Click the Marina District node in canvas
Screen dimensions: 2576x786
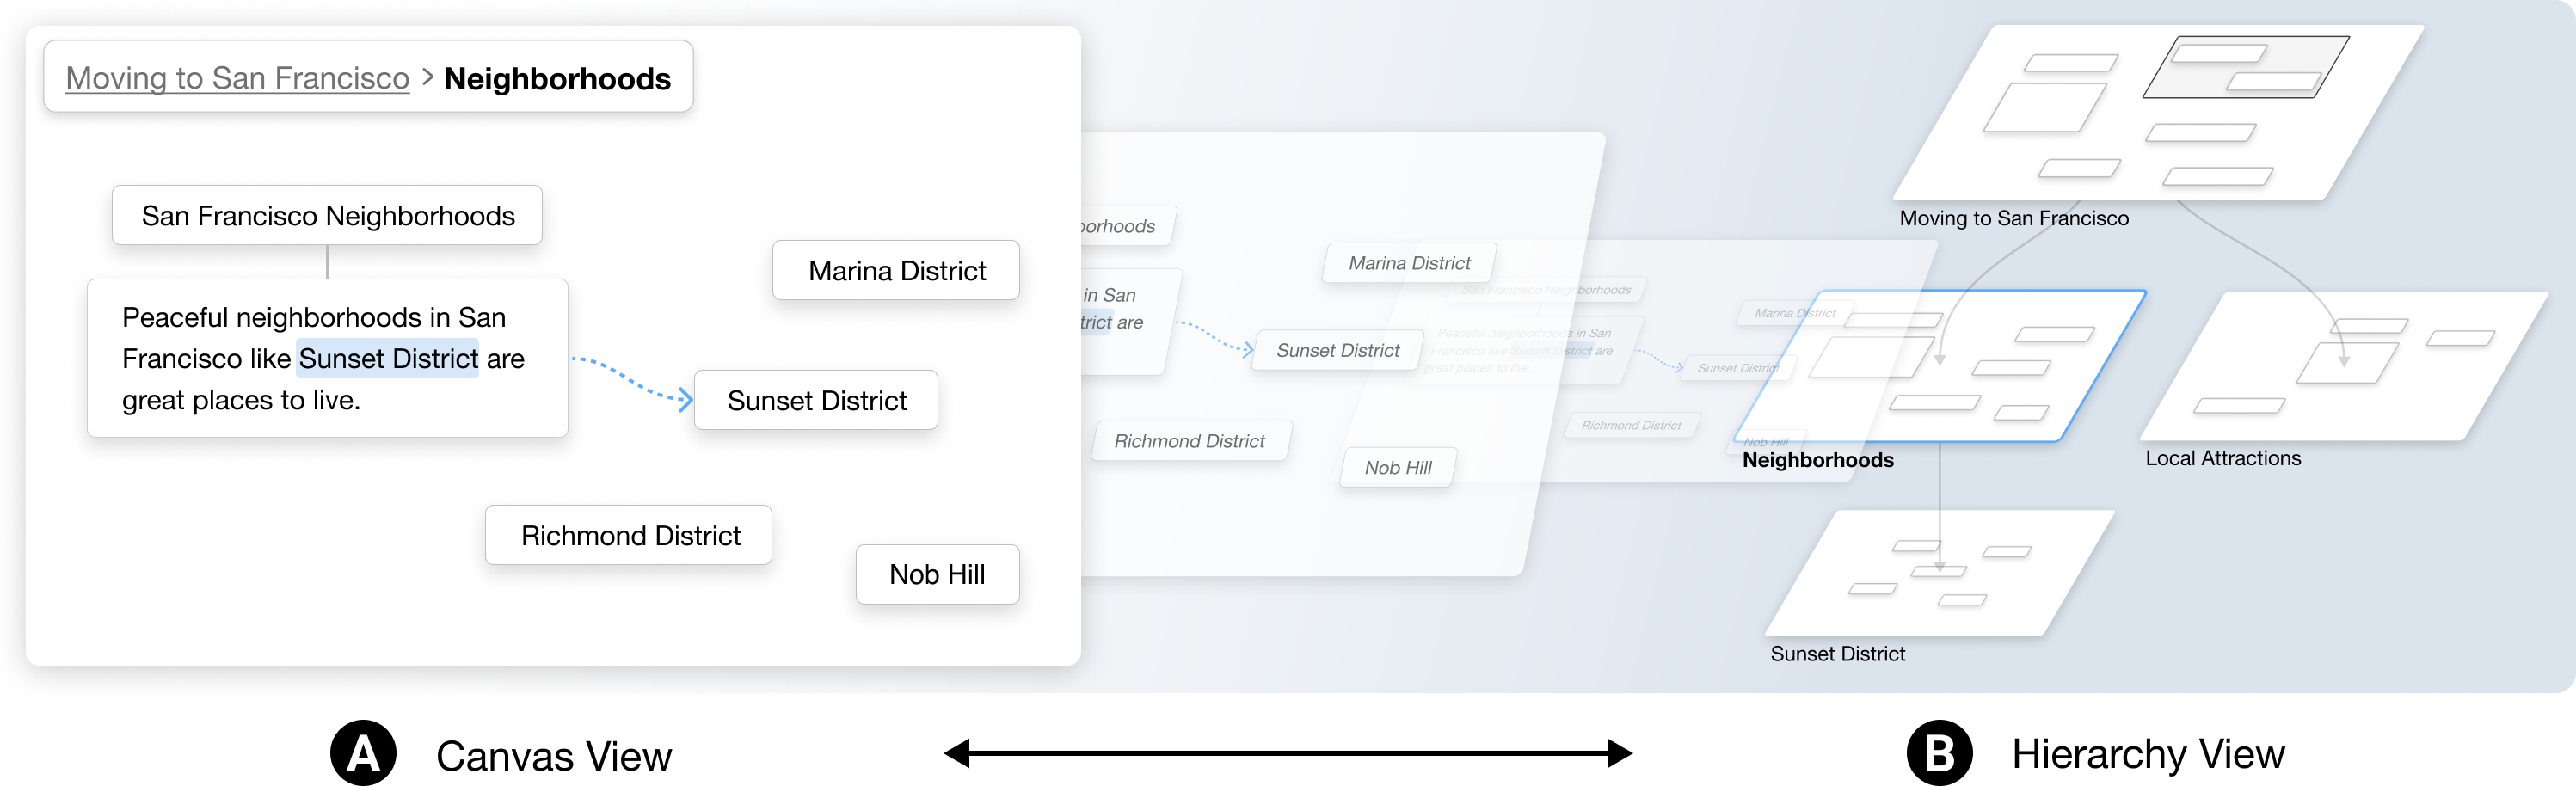(x=896, y=270)
